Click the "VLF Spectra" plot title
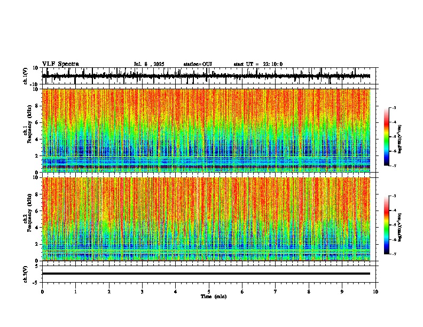The image size is (423, 327). pos(60,64)
